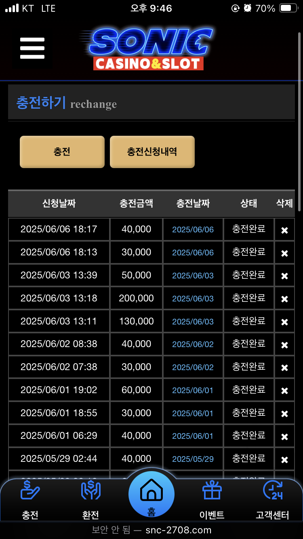Open 충전 in bottom navigation
Viewport: 303px width, 539px height.
(30, 500)
